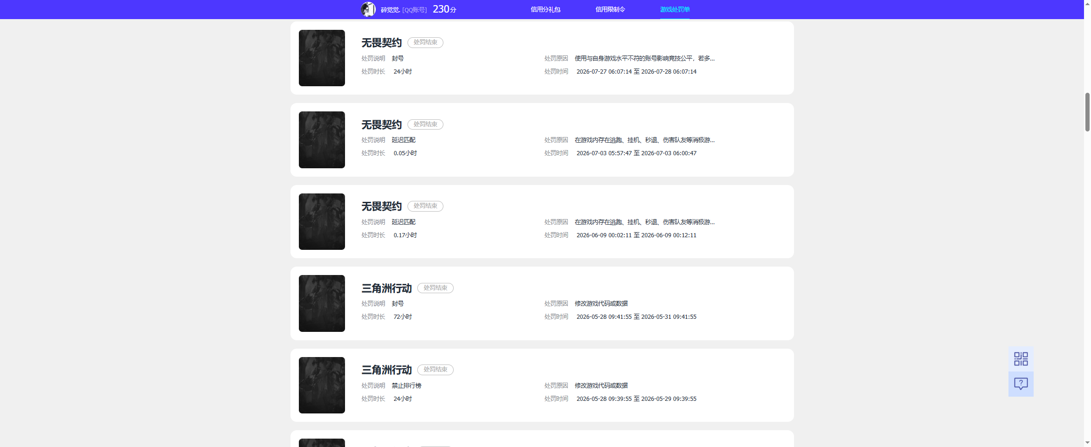Click the time 2026-05-28 09:41:55 range

point(636,316)
